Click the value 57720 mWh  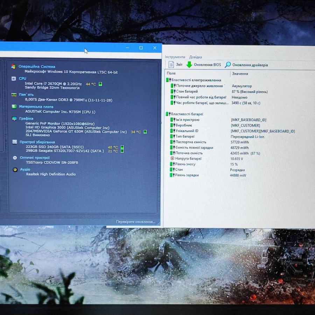click(x=240, y=142)
